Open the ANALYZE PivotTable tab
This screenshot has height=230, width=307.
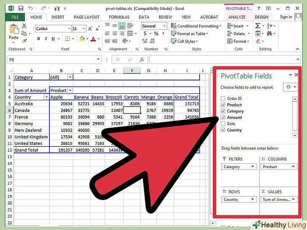(x=237, y=17)
